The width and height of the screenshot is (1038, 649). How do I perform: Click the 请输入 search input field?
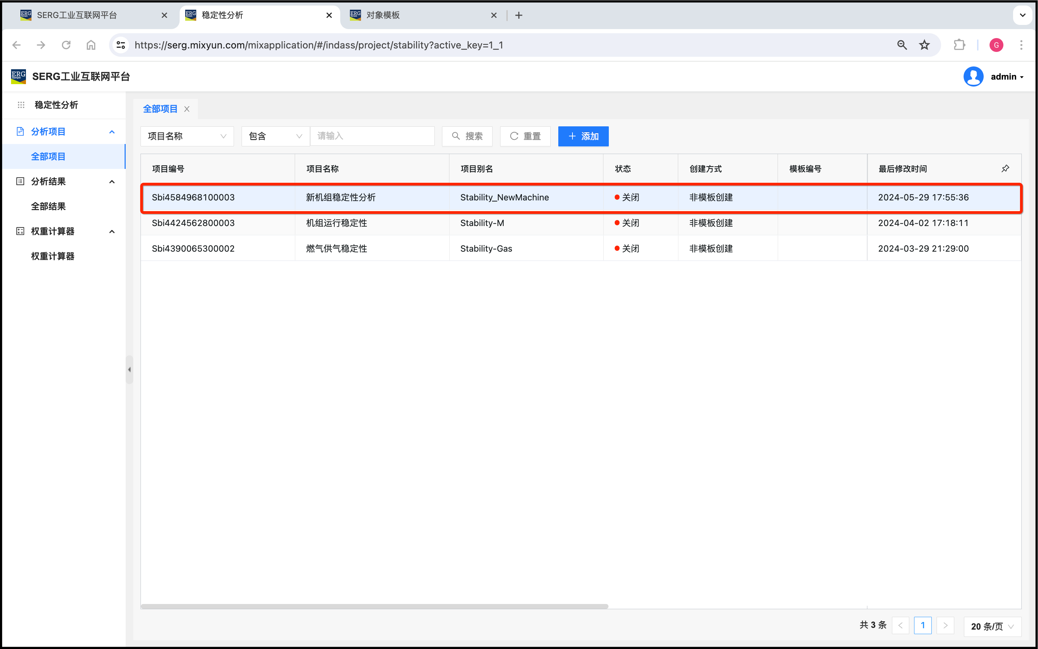(x=372, y=136)
